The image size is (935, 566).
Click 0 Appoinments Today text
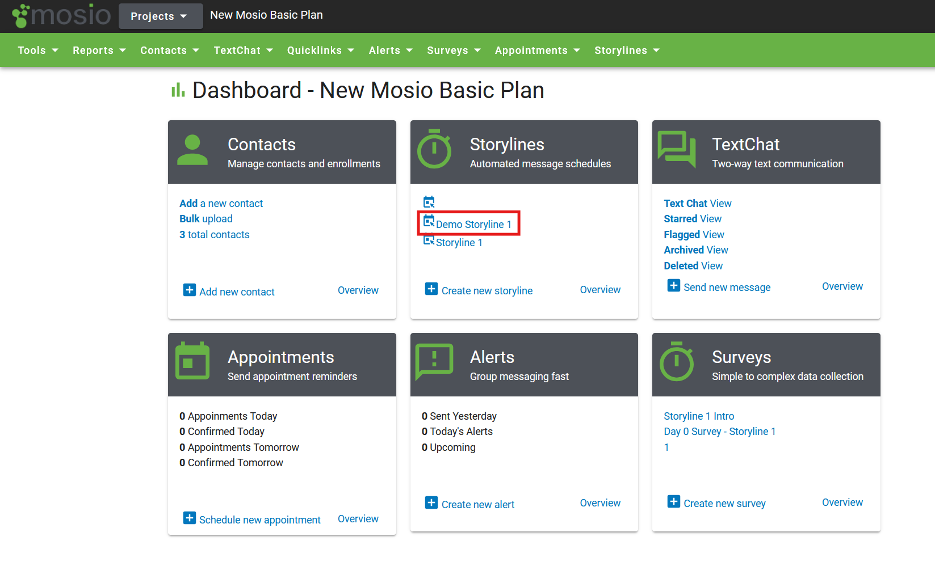pyautogui.click(x=228, y=416)
